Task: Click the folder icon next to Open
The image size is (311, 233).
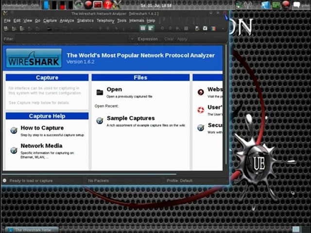Action: (x=100, y=92)
